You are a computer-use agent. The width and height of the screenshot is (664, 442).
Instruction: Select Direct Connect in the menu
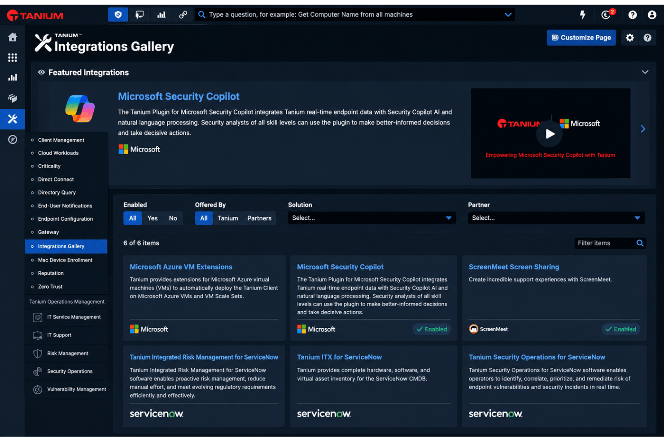click(x=56, y=180)
